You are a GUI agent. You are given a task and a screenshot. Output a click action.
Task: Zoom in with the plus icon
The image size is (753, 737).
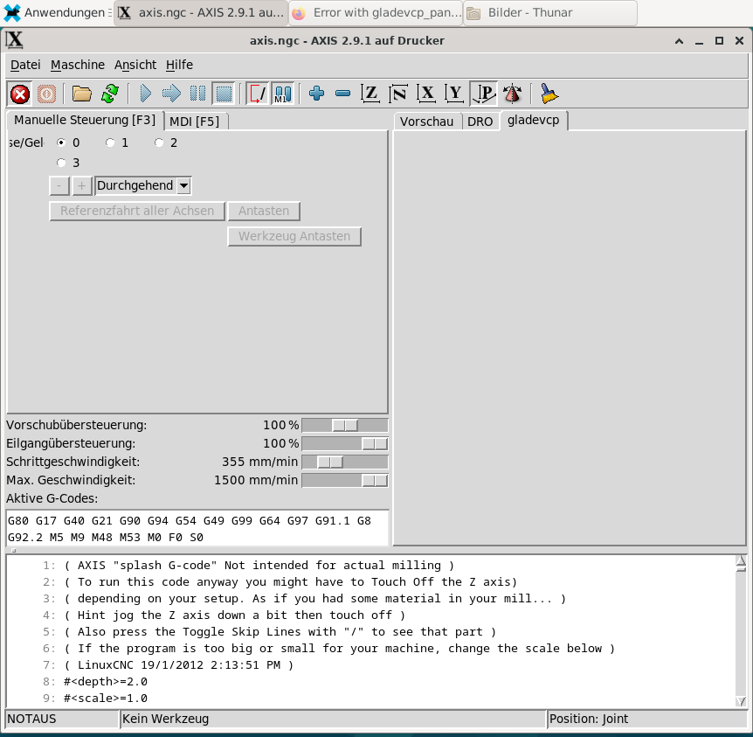click(316, 94)
